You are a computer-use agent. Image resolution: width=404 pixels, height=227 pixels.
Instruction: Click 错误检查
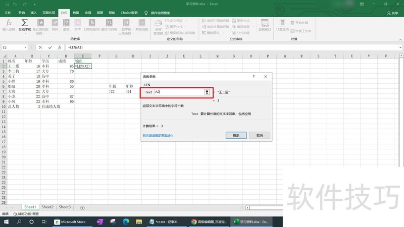point(241,27)
